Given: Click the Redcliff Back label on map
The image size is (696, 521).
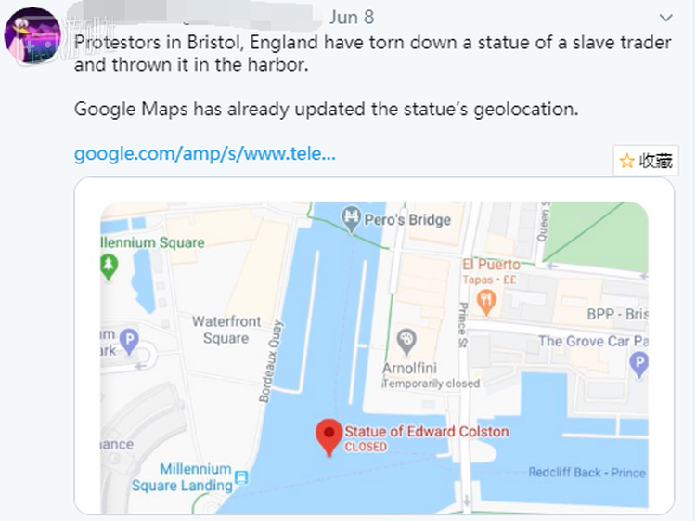Looking at the screenshot, I should coord(586,473).
